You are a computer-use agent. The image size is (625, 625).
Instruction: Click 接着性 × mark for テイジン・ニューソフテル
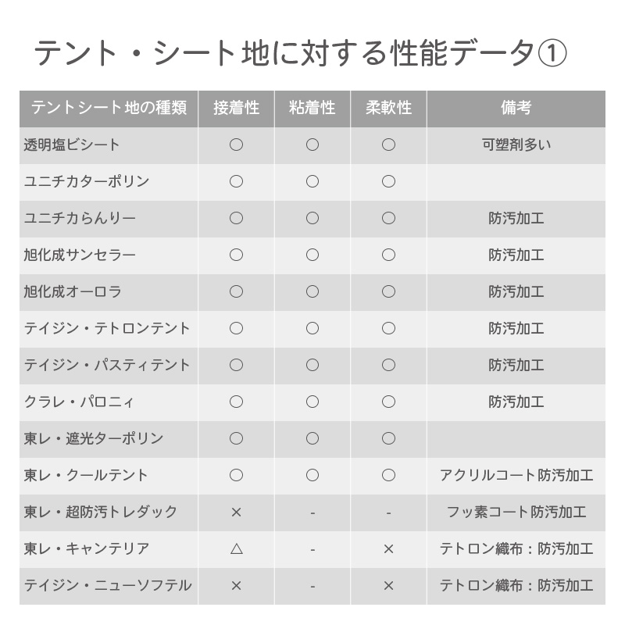point(236,586)
